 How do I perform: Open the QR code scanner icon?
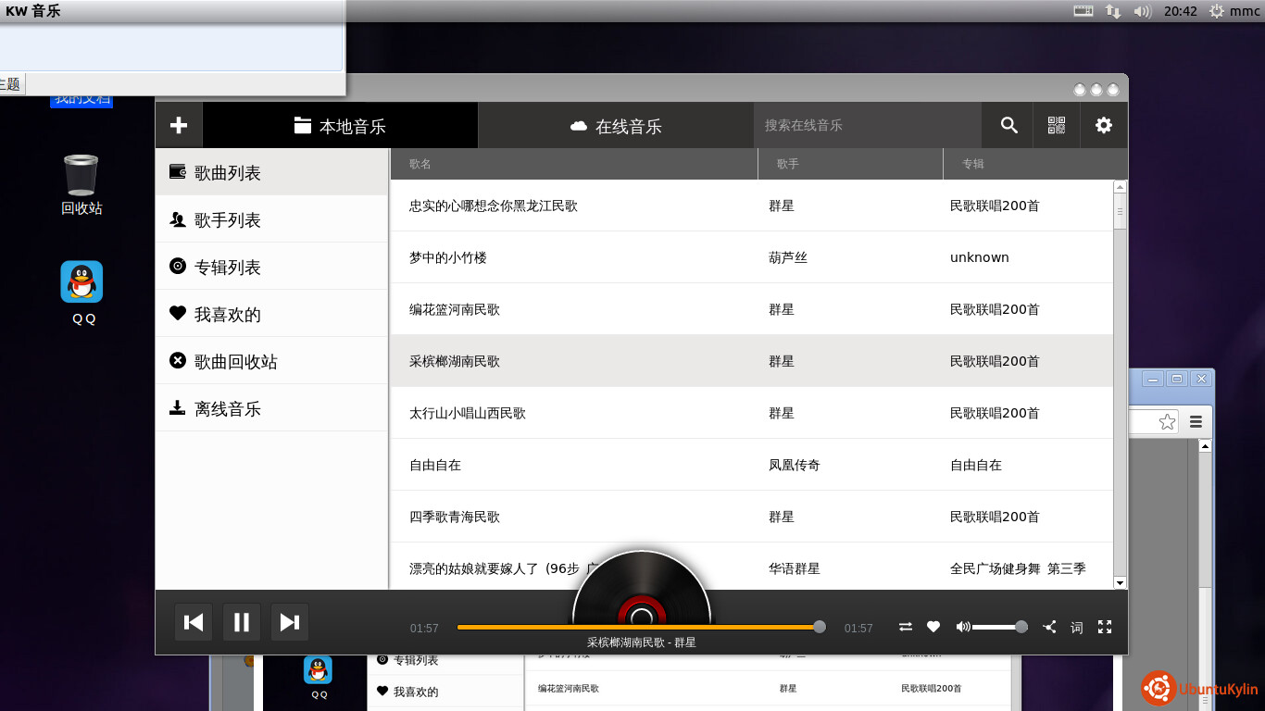click(x=1057, y=125)
